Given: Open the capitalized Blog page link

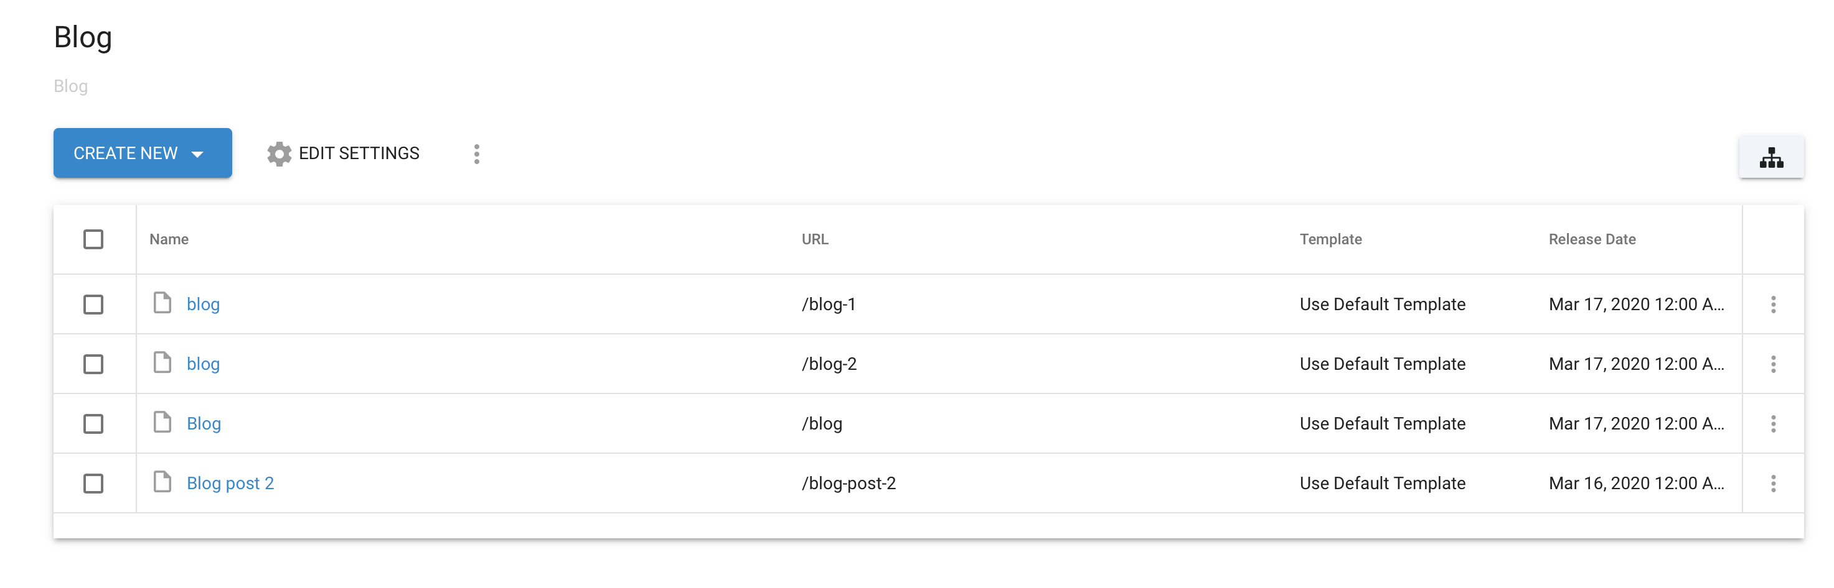Looking at the screenshot, I should [x=204, y=424].
